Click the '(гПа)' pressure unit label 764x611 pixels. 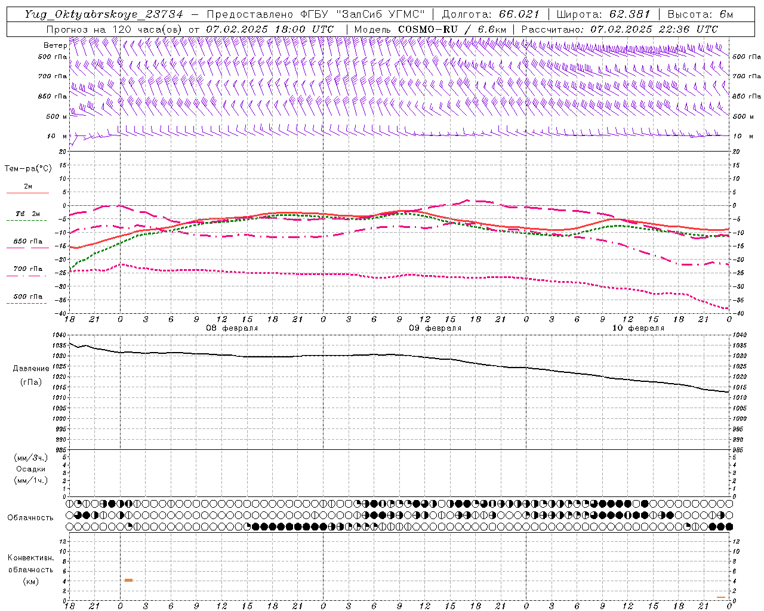(31, 382)
